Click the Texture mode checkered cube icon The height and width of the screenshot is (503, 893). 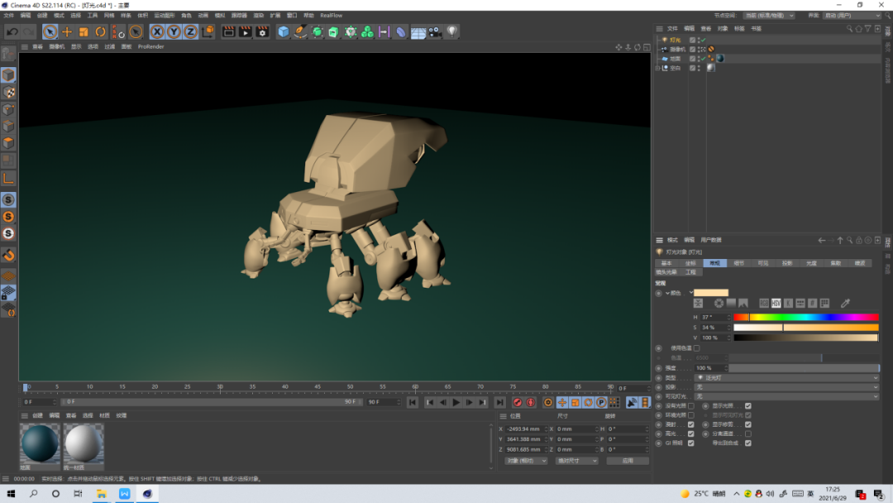coord(8,93)
